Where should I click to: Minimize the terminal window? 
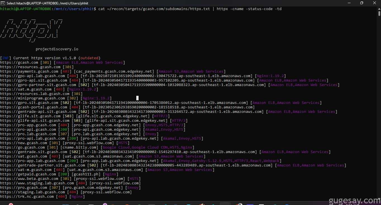[x=349, y=3]
